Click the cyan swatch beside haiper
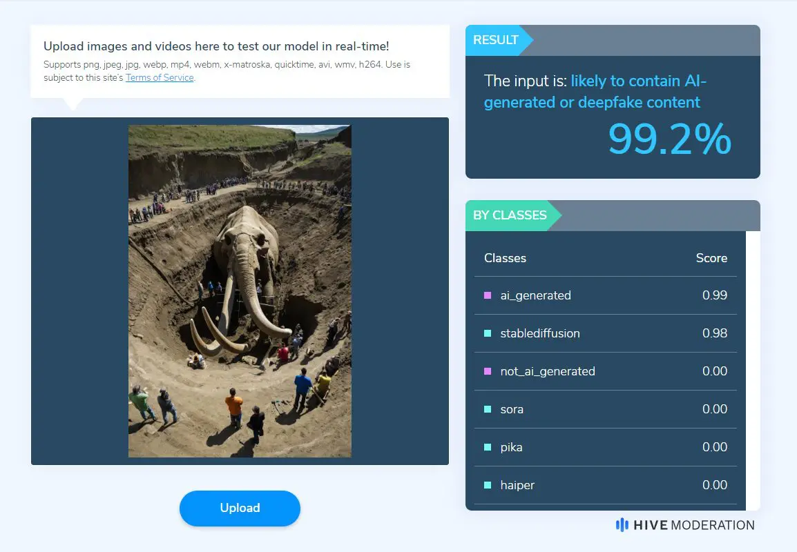The image size is (797, 552). (488, 485)
